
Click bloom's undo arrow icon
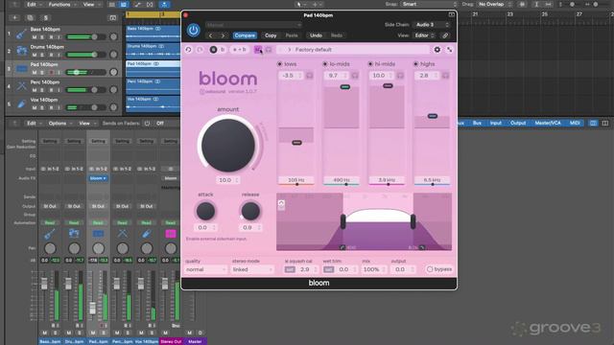188,50
